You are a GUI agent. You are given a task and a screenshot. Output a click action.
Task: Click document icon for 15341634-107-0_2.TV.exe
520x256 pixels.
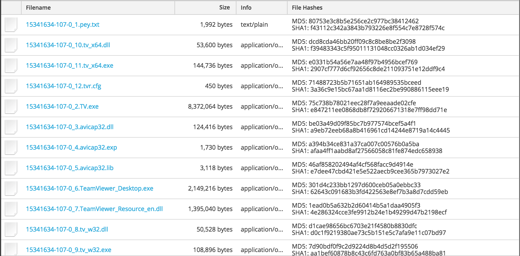11,107
